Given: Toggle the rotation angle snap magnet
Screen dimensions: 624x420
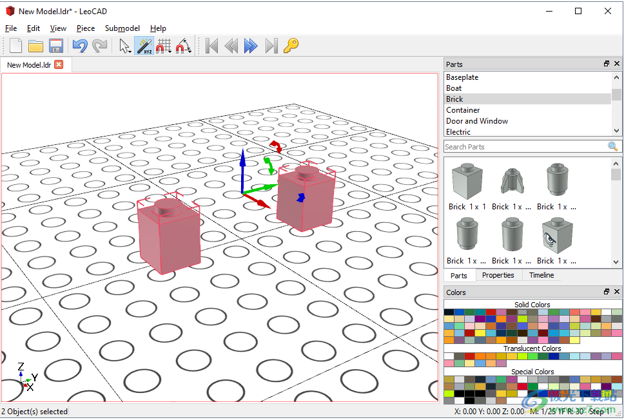Looking at the screenshot, I should pos(184,46).
